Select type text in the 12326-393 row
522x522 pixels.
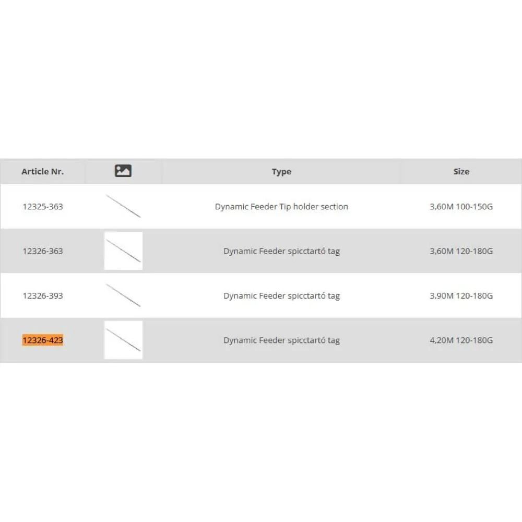click(x=281, y=295)
